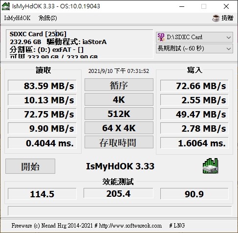The height and width of the screenshot is (233, 238).
Task: Select the 83.59 MB/s sequential read value
Action: tap(42, 86)
